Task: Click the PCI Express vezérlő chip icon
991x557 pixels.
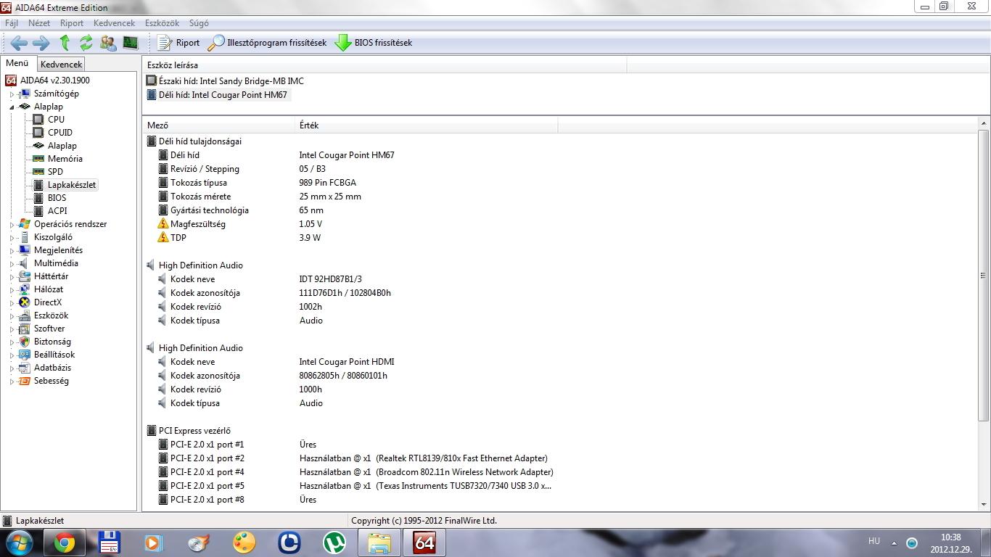Action: 152,431
